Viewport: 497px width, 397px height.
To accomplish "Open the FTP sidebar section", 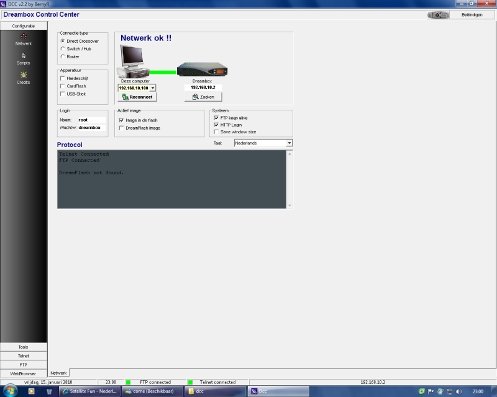I will 24,365.
